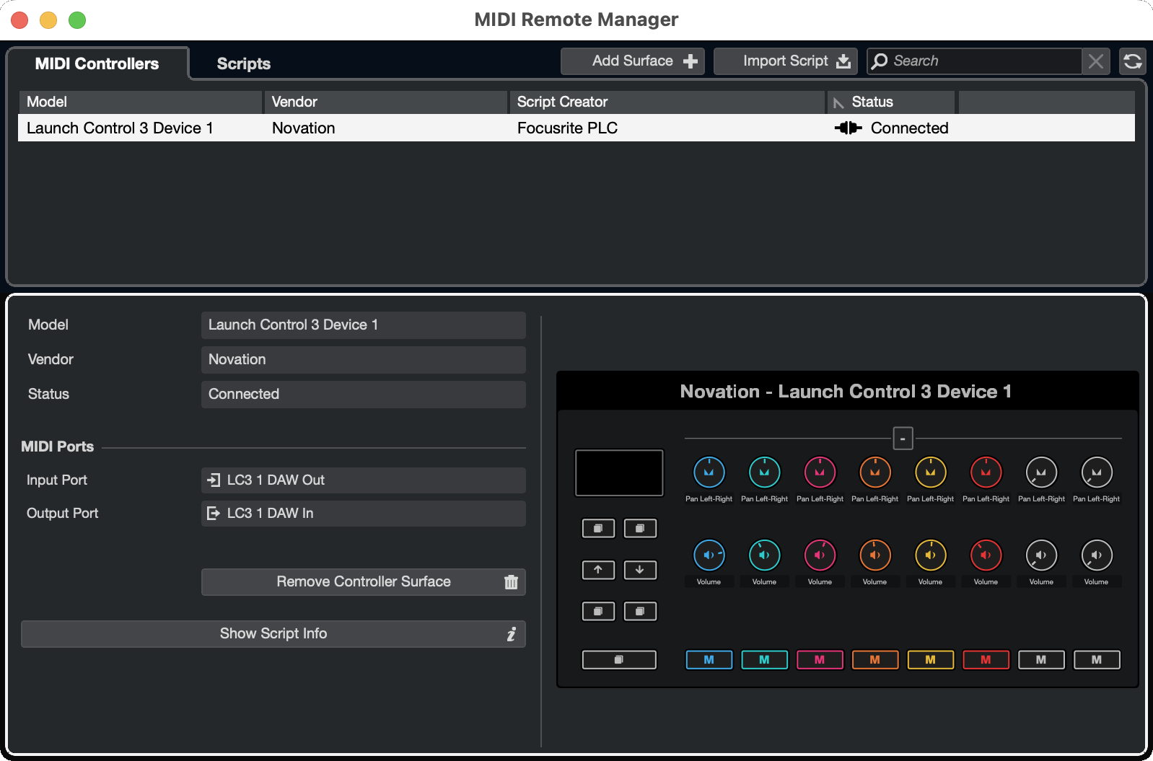
Task: Click the blue Pan Left-Right knob
Action: tap(709, 472)
